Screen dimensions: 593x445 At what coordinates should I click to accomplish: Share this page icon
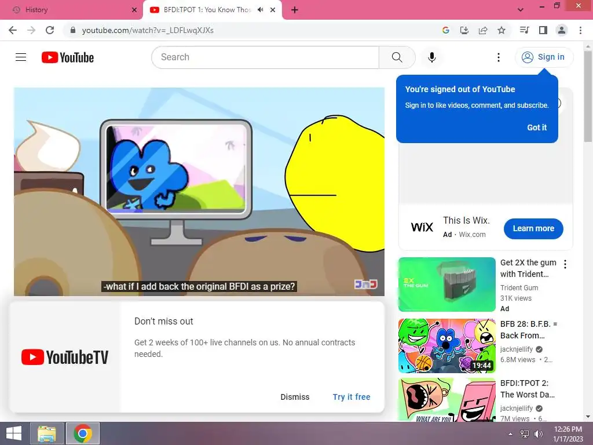483,30
